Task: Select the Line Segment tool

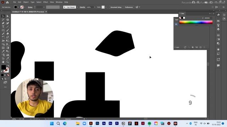Action: coord(7,27)
